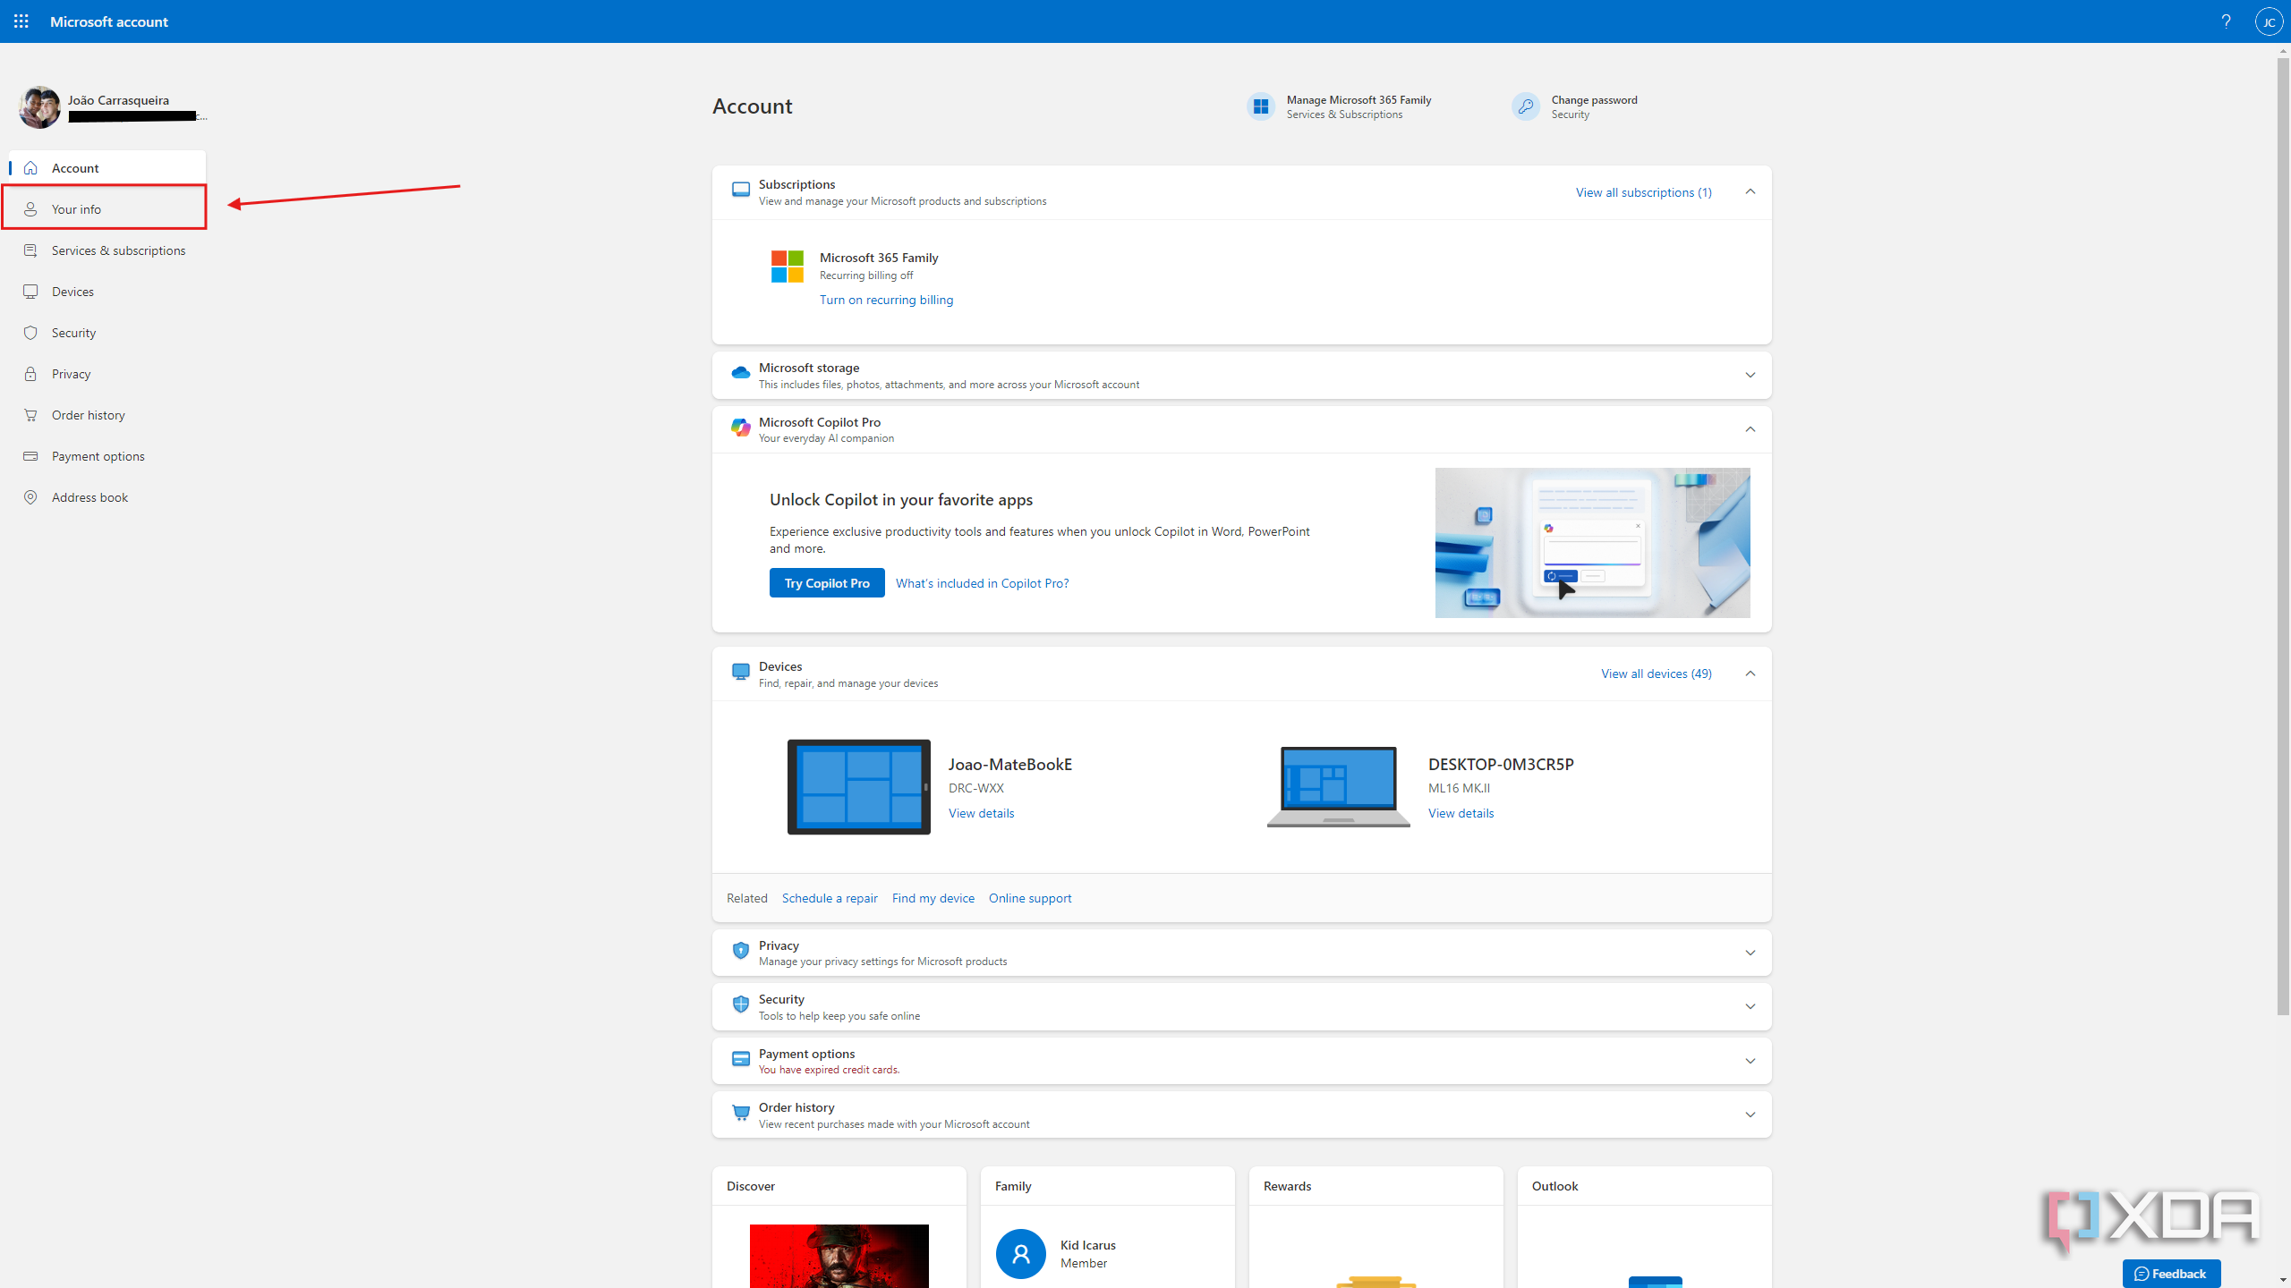Viewport: 2291px width, 1288px height.
Task: Click the Try Copilot Pro button
Action: [826, 582]
